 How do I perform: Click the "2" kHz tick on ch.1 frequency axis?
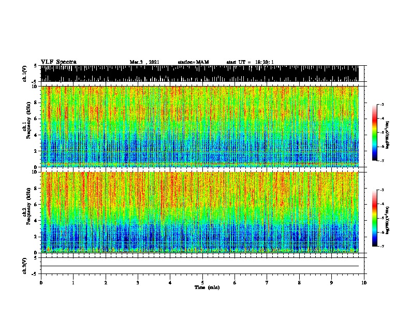coord(36,151)
